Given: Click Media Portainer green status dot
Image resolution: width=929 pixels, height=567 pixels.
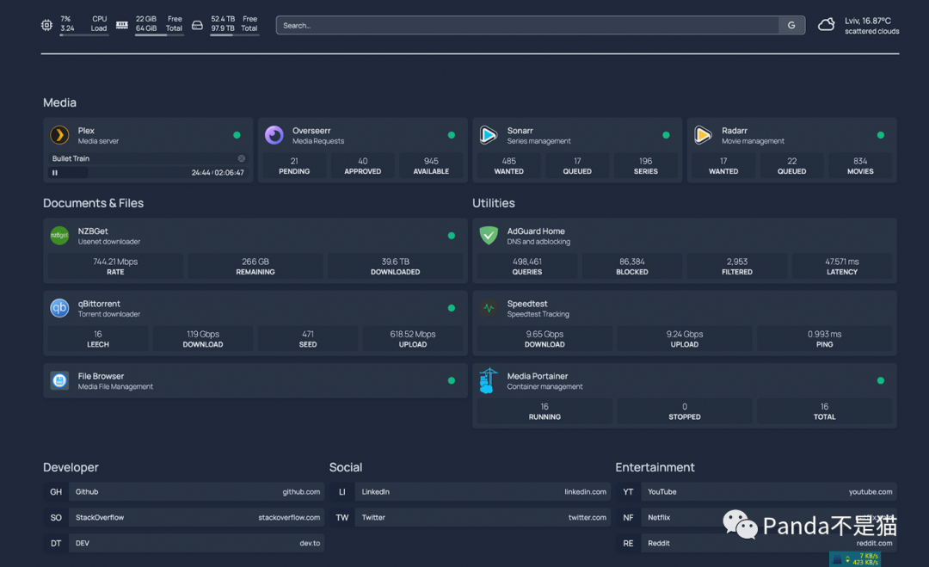Looking at the screenshot, I should 881,380.
